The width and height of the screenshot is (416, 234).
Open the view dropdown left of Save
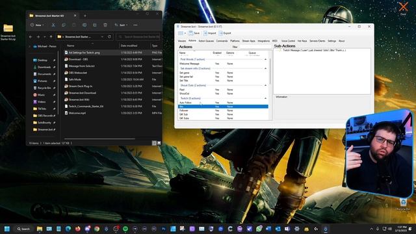182,33
